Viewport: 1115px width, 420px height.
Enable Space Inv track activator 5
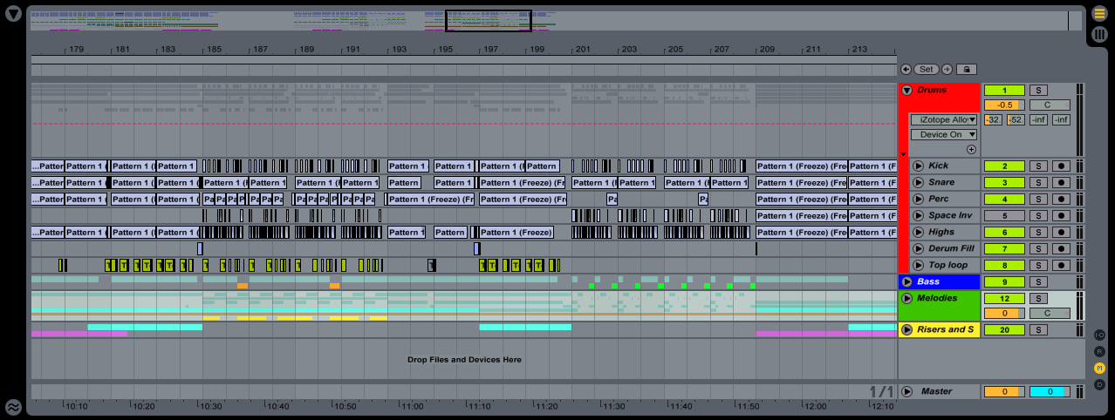point(1004,215)
